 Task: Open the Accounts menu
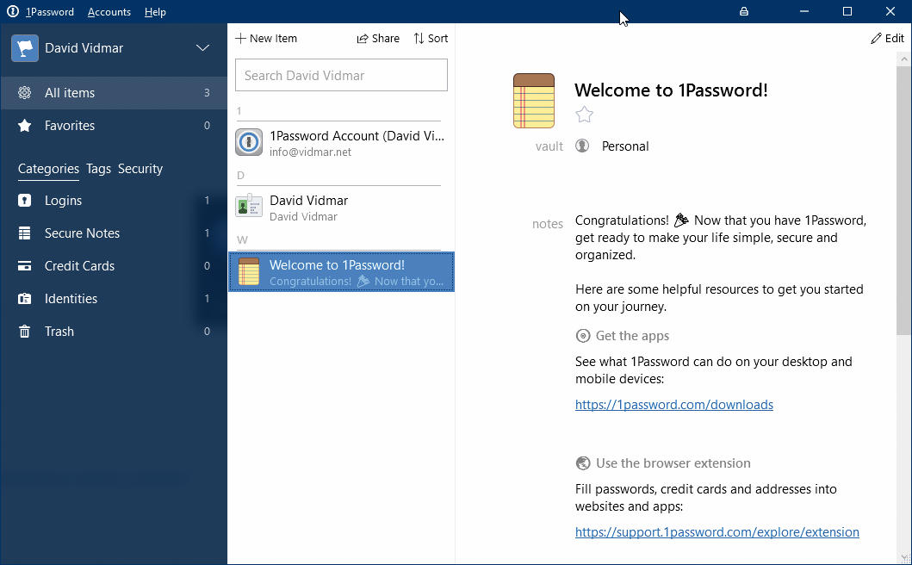pos(109,12)
